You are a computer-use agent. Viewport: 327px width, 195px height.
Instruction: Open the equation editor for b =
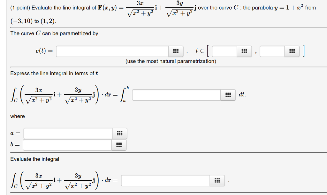pos(118,145)
